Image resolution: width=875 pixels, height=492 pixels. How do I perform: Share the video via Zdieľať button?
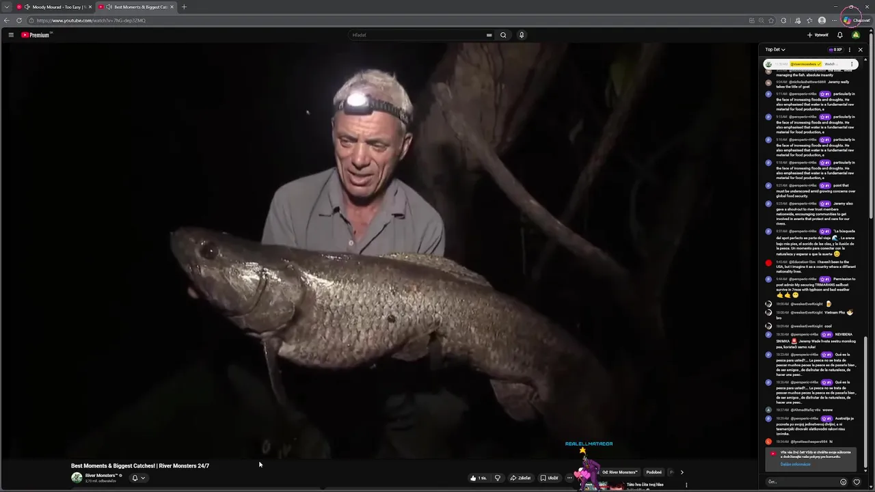[x=520, y=478]
